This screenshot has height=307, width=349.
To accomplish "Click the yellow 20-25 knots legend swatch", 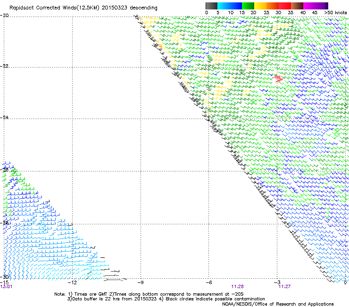I will [x=260, y=6].
